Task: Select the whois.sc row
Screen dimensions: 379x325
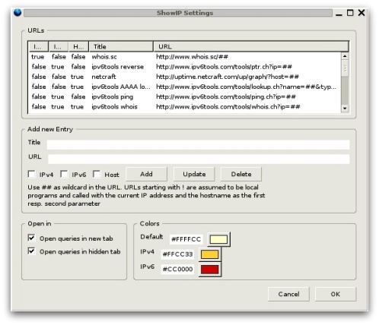Action: coord(185,57)
